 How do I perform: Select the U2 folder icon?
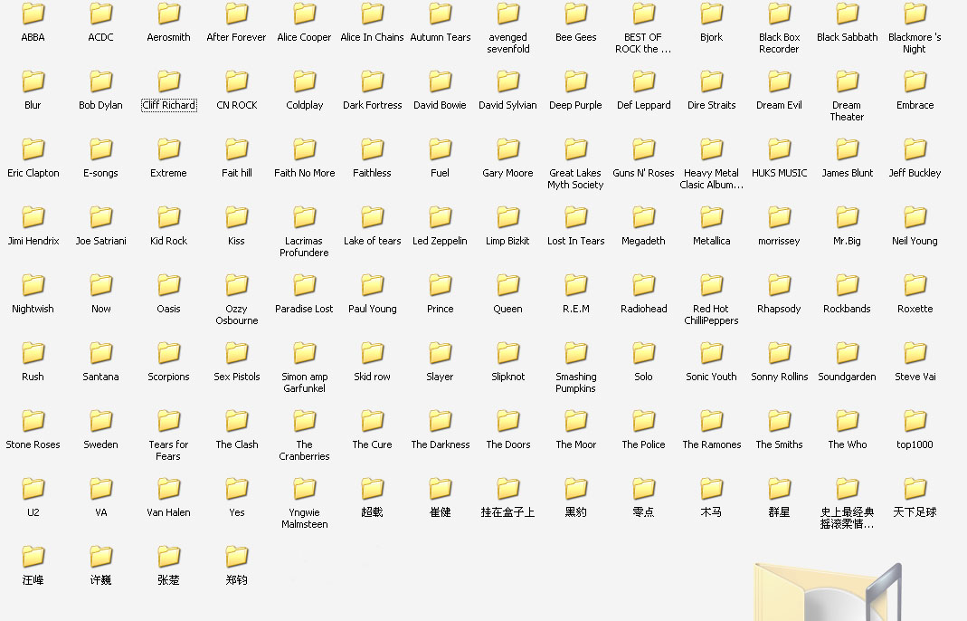[x=33, y=488]
